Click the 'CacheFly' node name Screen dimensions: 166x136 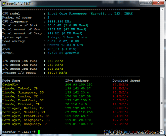coord(10,84)
